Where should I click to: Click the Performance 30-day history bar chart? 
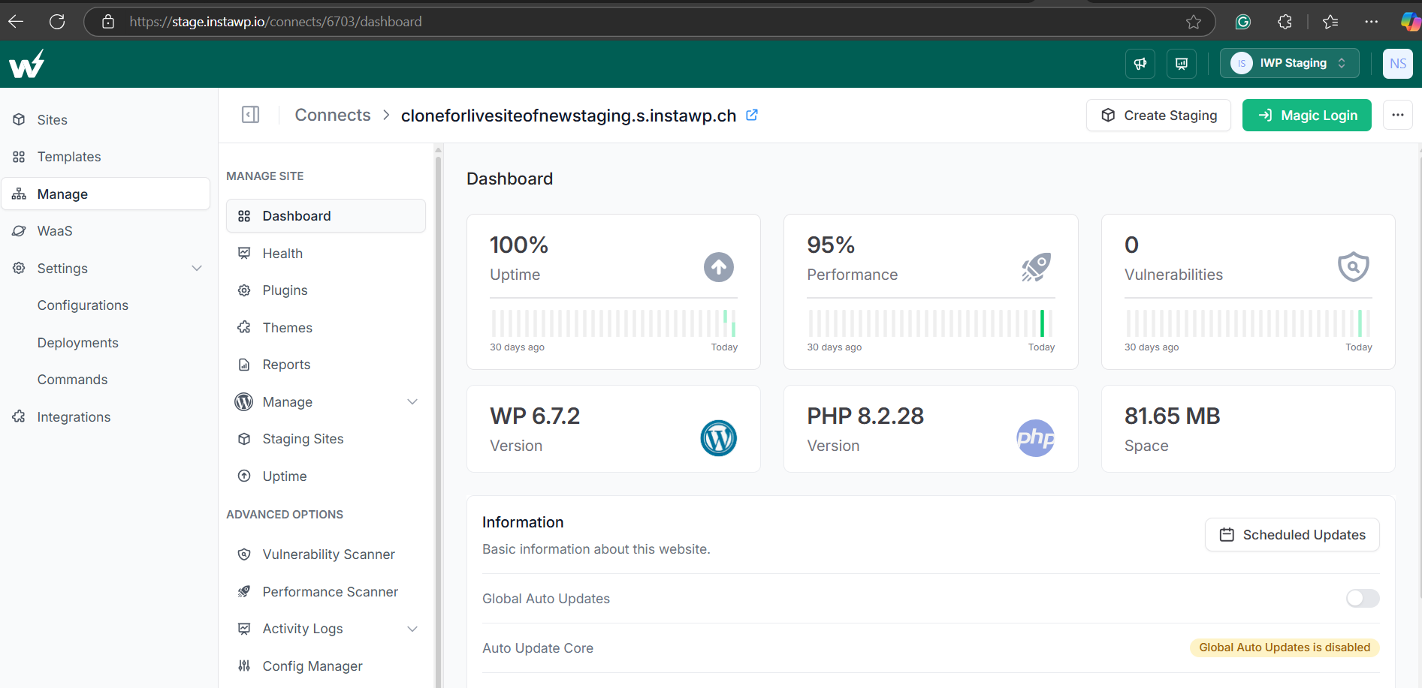pos(931,323)
